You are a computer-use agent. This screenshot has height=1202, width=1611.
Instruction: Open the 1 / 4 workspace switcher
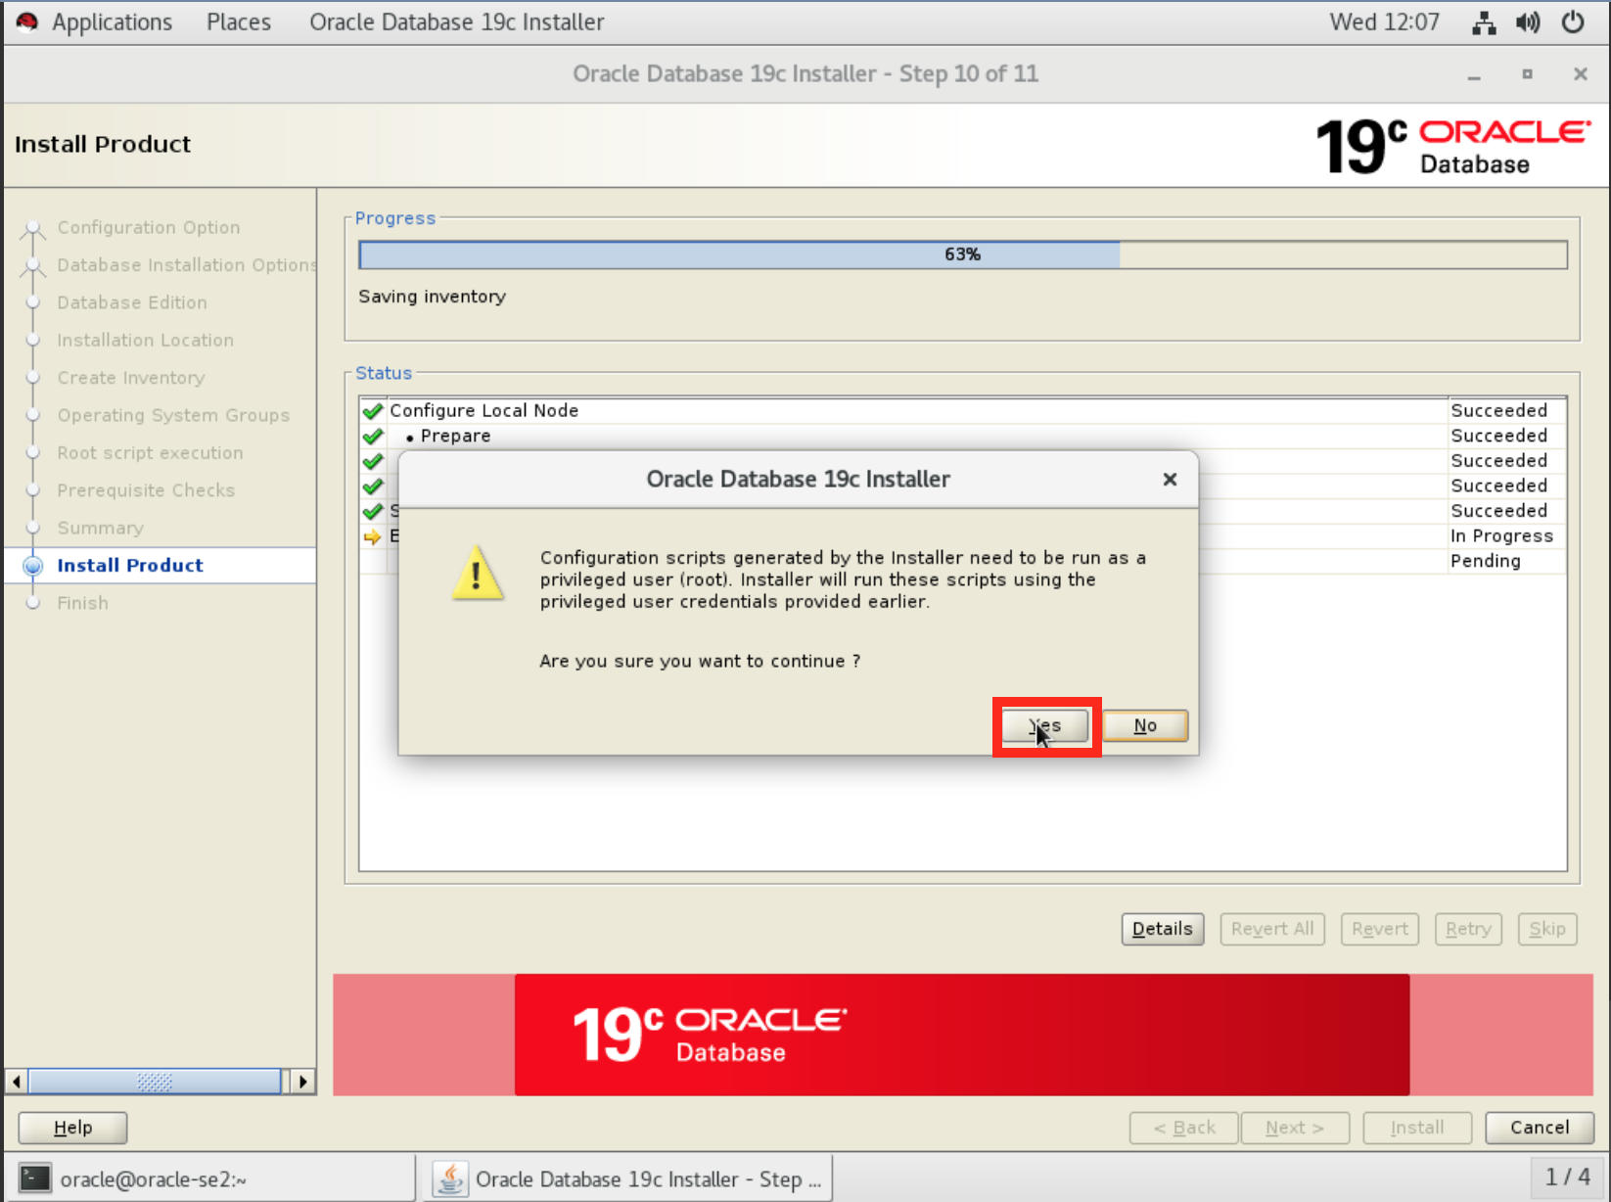1568,1178
